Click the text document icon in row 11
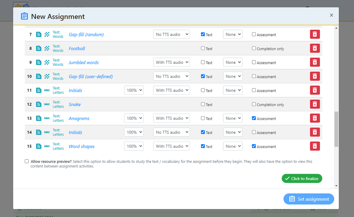The image size is (354, 217). click(39, 91)
